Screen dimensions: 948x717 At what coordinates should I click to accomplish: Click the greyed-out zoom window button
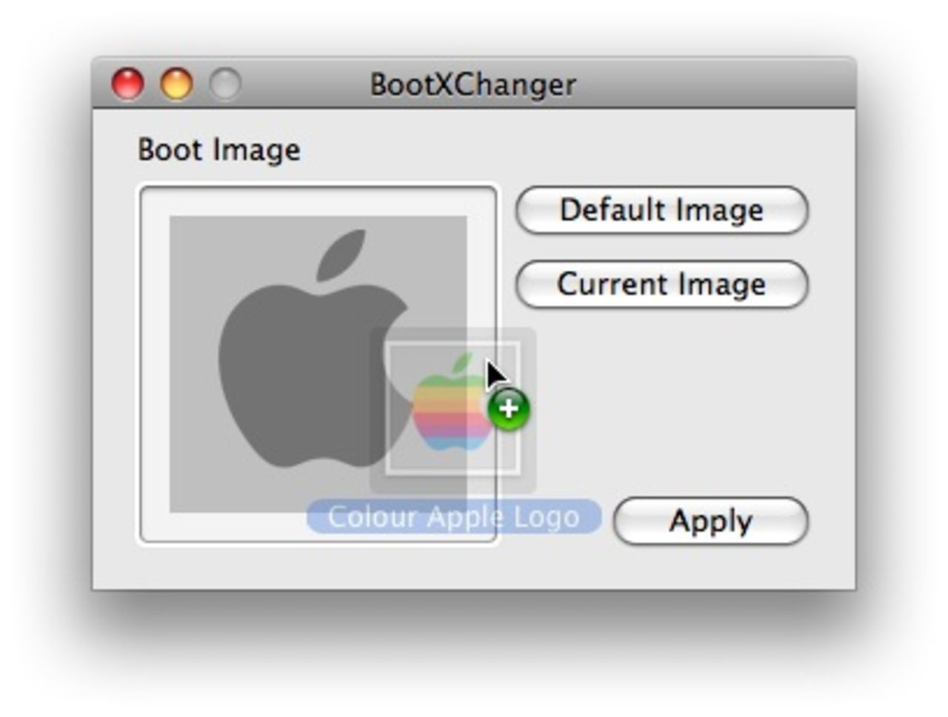coord(225,84)
